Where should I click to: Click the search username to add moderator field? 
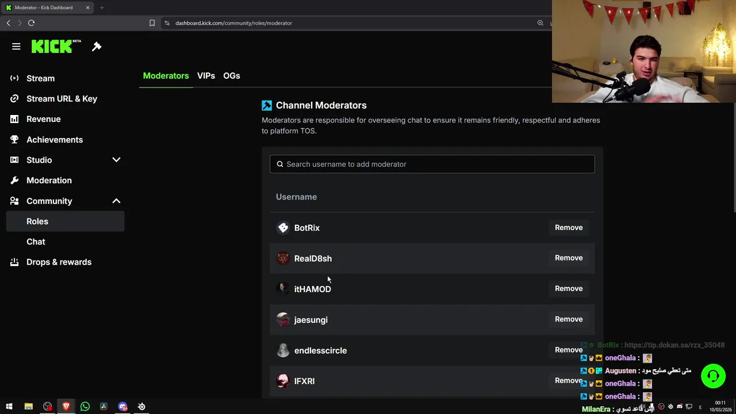[x=432, y=164]
